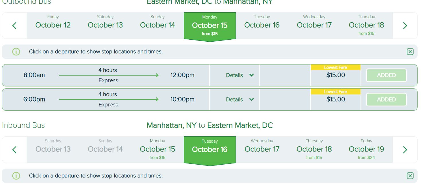
Task: Go to next inbound dates with right arrow
Action: pyautogui.click(x=405, y=150)
